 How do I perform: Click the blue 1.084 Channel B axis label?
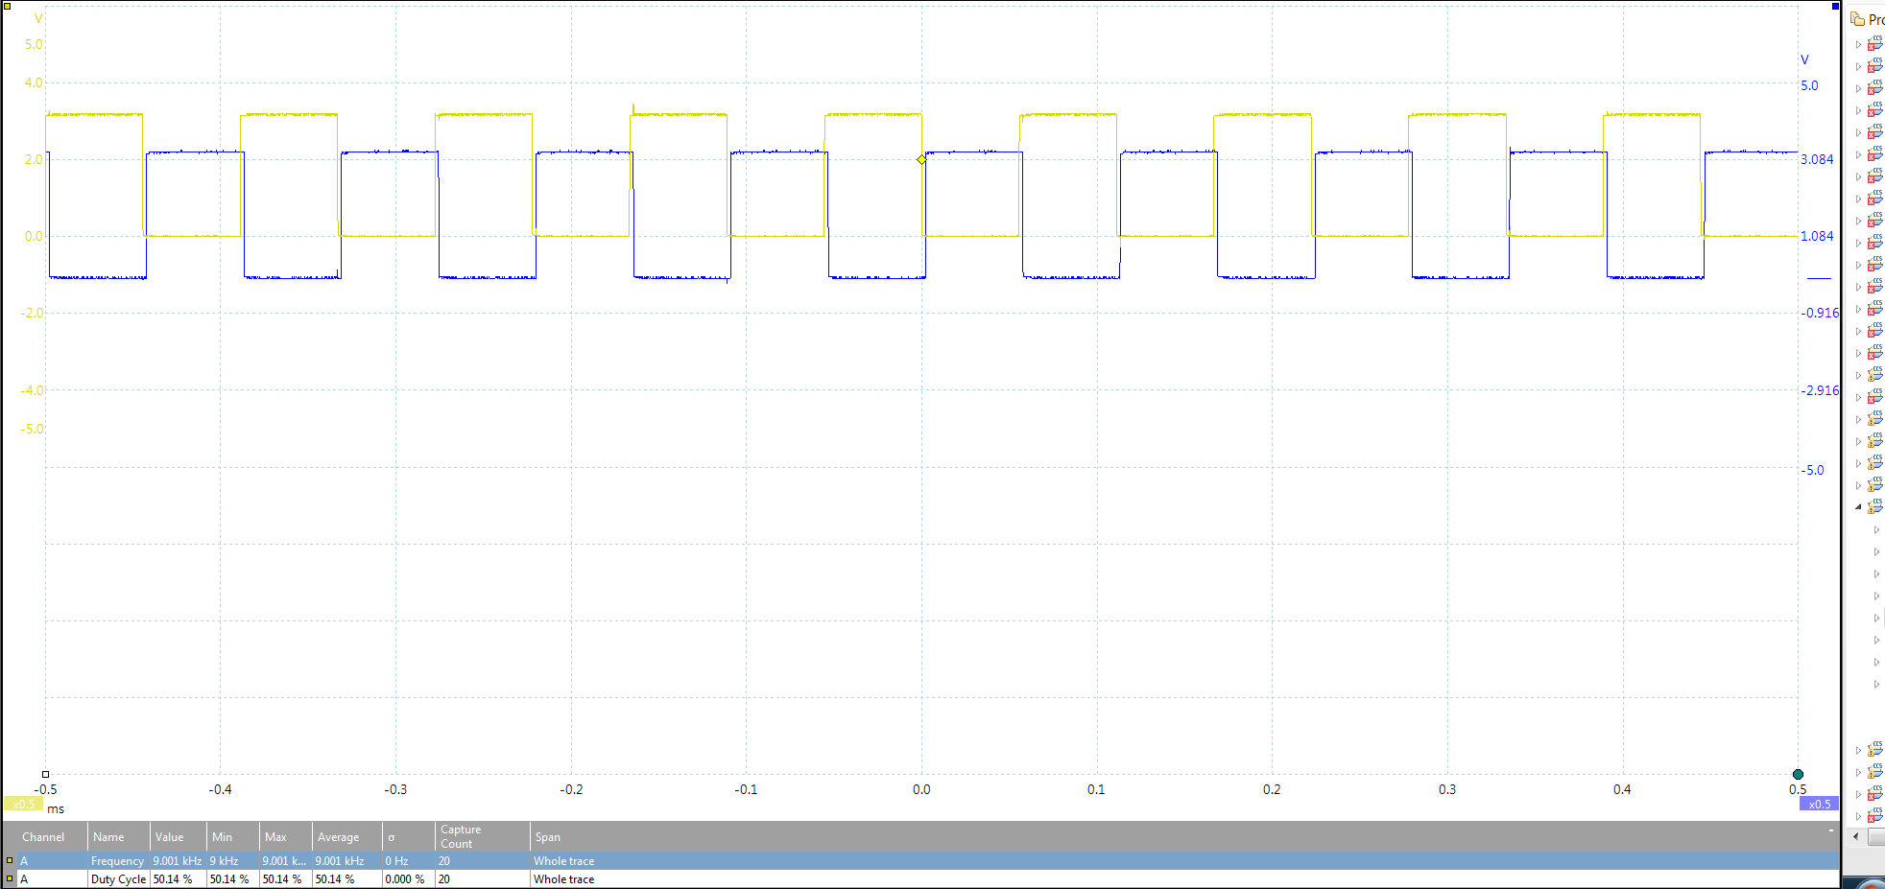coord(1817,236)
